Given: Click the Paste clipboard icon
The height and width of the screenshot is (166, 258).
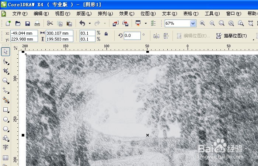Looking at the screenshot, I should coord(69,24).
